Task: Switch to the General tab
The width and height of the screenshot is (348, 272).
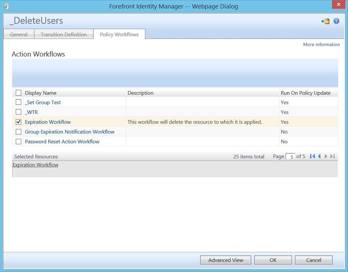Action: (19, 34)
